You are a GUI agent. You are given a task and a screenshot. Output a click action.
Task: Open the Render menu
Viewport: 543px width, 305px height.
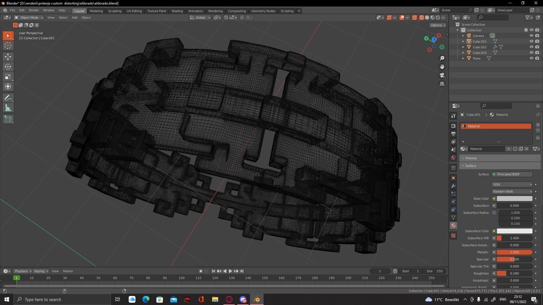pyautogui.click(x=34, y=10)
